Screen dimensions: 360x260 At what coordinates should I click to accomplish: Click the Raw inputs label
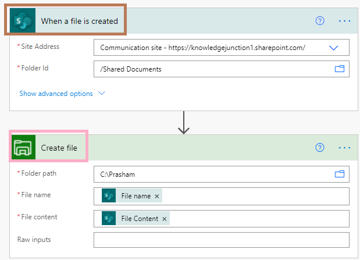pos(34,240)
